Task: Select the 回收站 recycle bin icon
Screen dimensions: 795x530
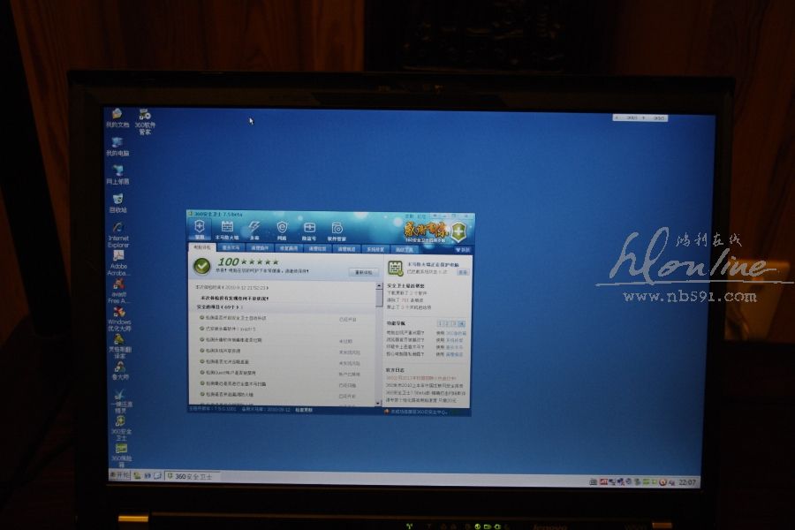Action: [117, 202]
